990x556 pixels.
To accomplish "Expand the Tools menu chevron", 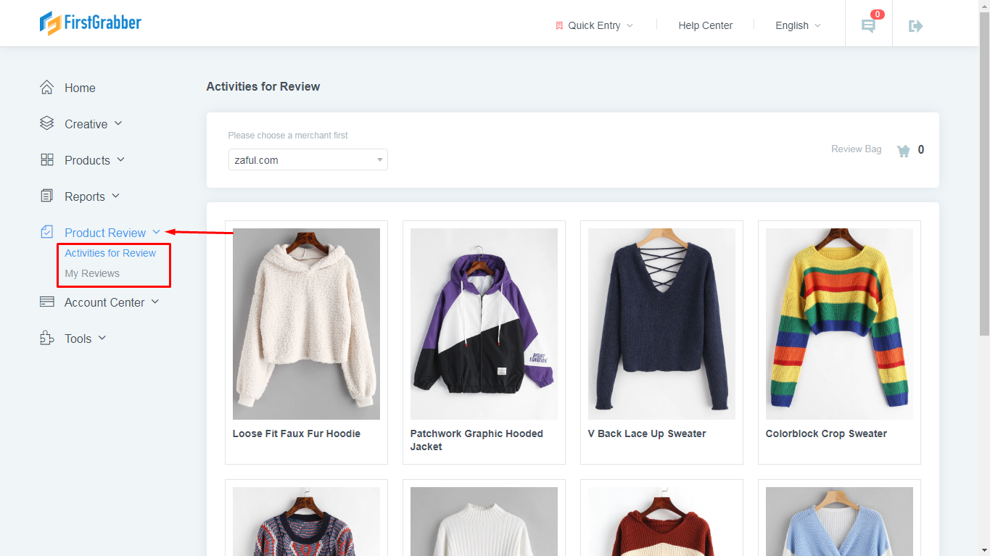I will click(102, 338).
